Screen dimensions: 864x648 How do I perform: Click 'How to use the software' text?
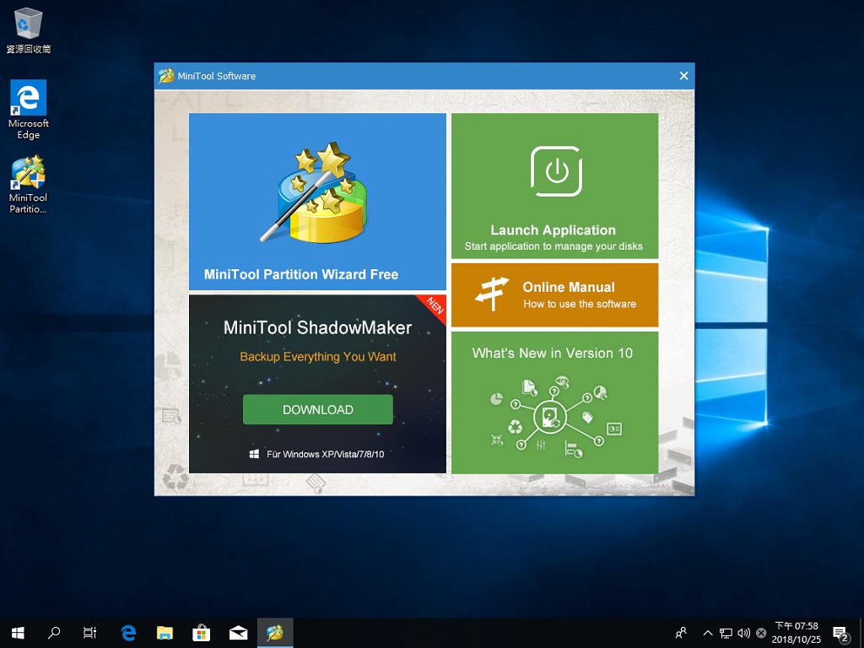tap(580, 304)
